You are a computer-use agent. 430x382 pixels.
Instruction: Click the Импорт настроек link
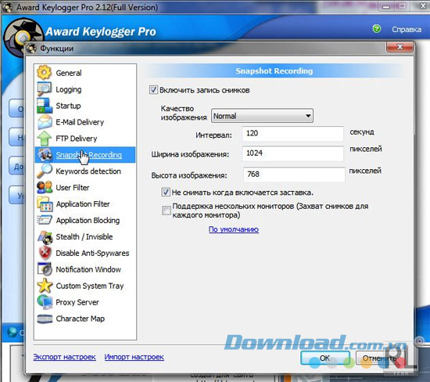click(134, 357)
